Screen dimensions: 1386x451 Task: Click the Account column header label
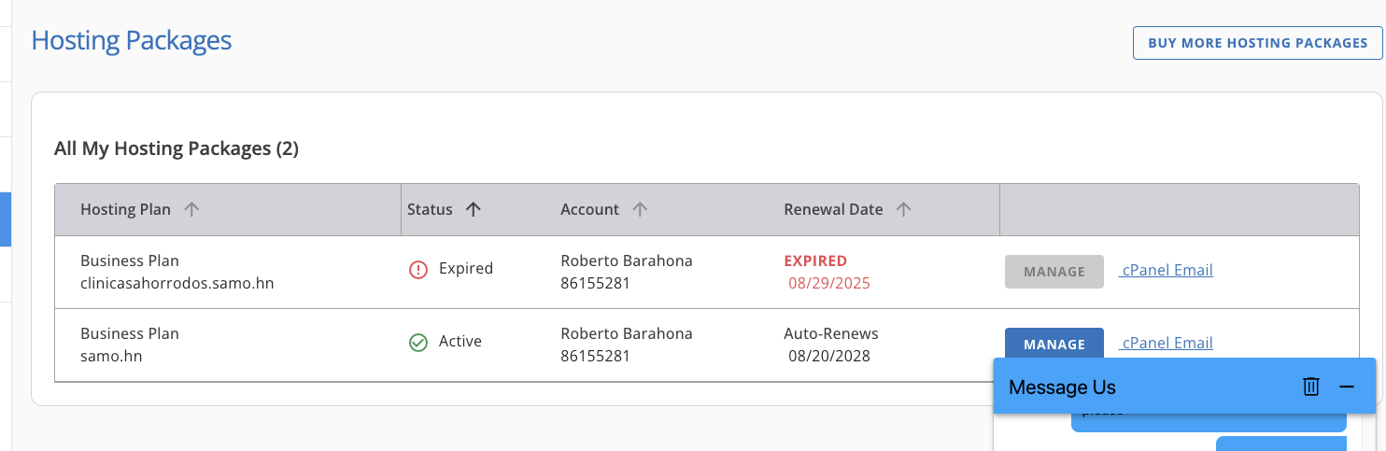click(x=589, y=210)
